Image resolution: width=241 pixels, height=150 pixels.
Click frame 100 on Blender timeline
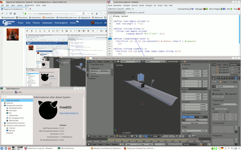(144, 141)
